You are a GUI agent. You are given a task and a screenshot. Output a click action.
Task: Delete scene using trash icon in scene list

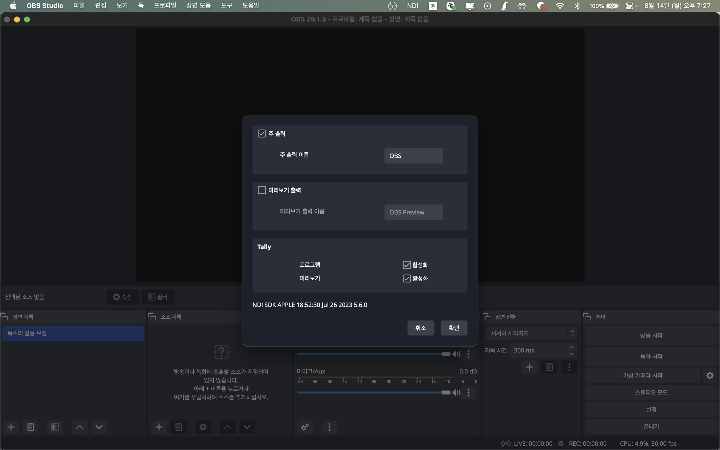pos(31,427)
